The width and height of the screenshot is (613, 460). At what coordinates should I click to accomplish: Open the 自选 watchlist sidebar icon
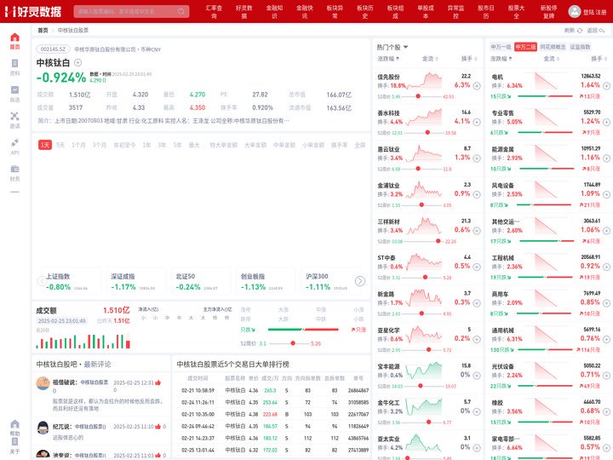(x=14, y=94)
